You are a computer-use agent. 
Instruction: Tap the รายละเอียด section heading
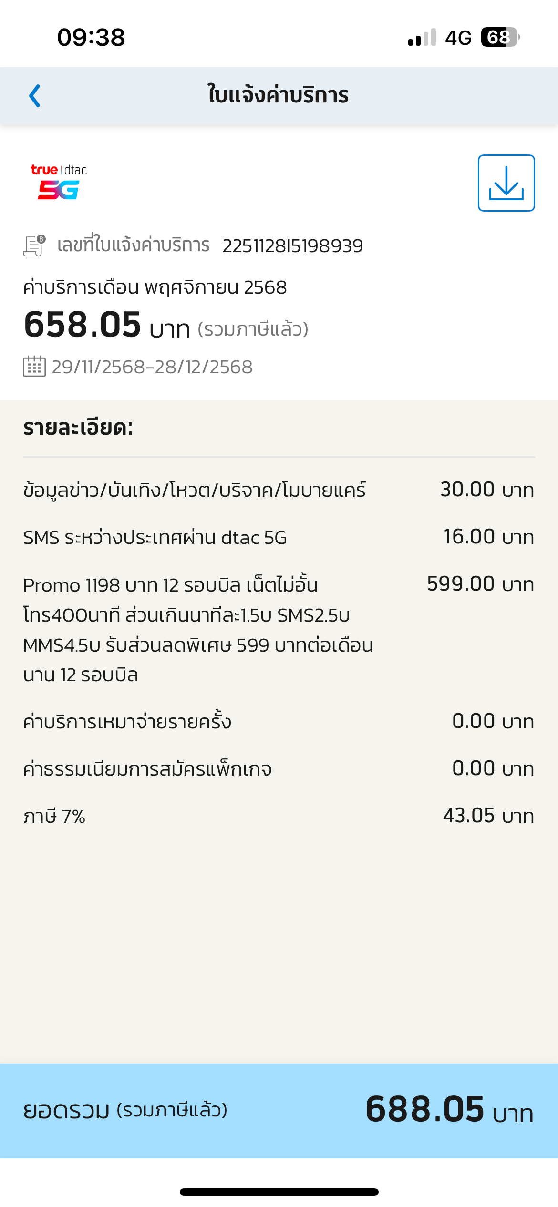[78, 428]
